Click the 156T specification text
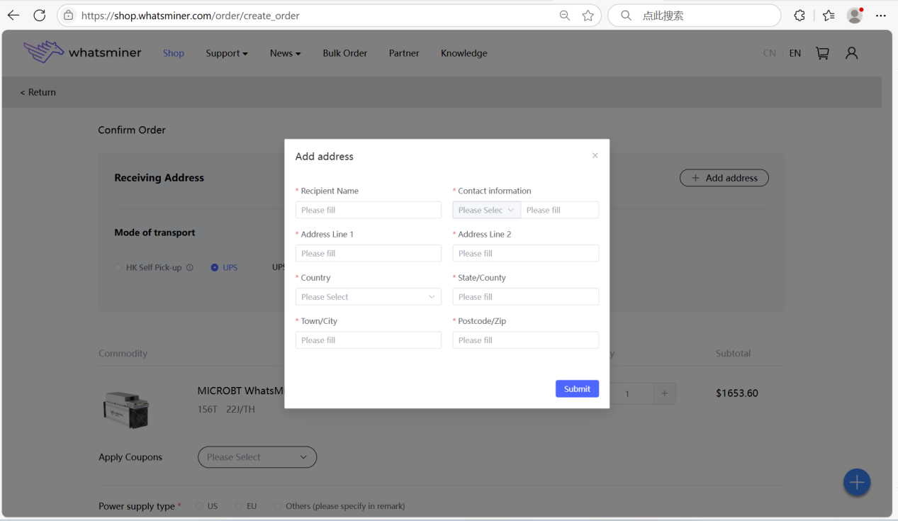The width and height of the screenshot is (898, 521). (x=208, y=409)
